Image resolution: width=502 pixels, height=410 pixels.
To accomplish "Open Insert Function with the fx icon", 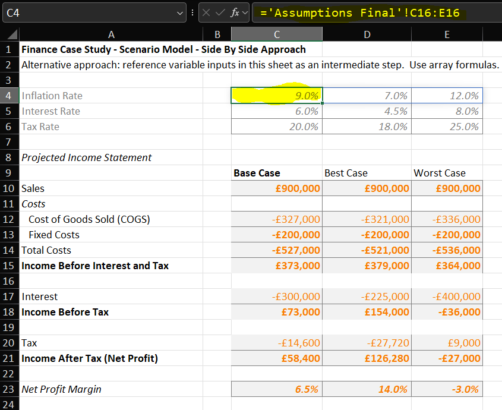I will coord(234,12).
